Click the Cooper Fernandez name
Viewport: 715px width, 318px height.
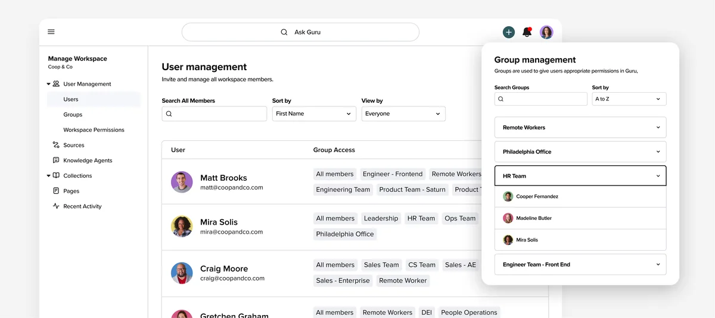click(537, 196)
